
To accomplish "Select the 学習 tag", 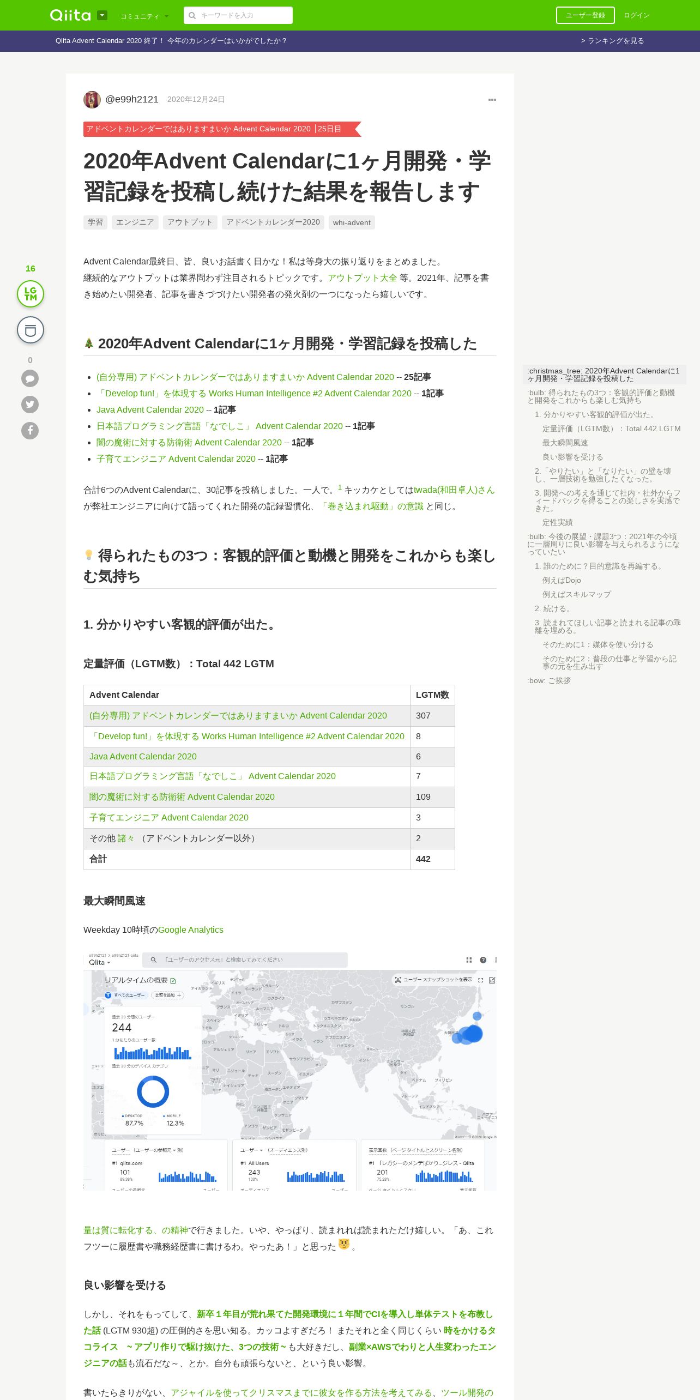I will tap(95, 222).
